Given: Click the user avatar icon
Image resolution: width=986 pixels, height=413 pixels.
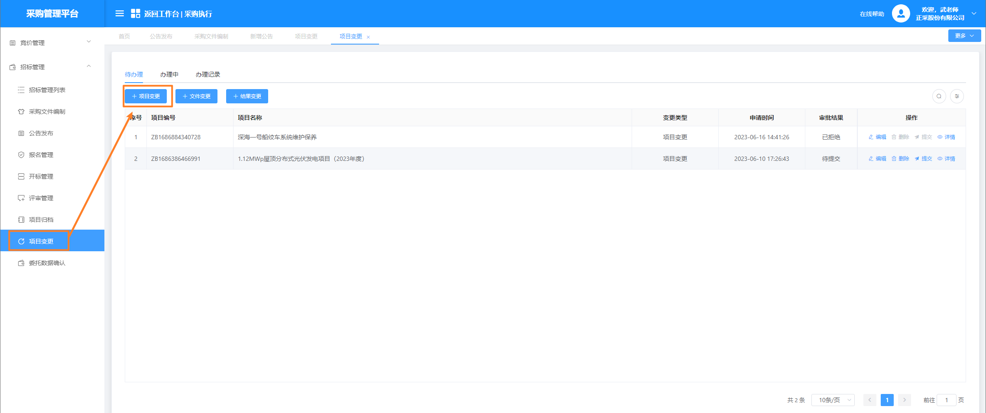Looking at the screenshot, I should tap(901, 14).
